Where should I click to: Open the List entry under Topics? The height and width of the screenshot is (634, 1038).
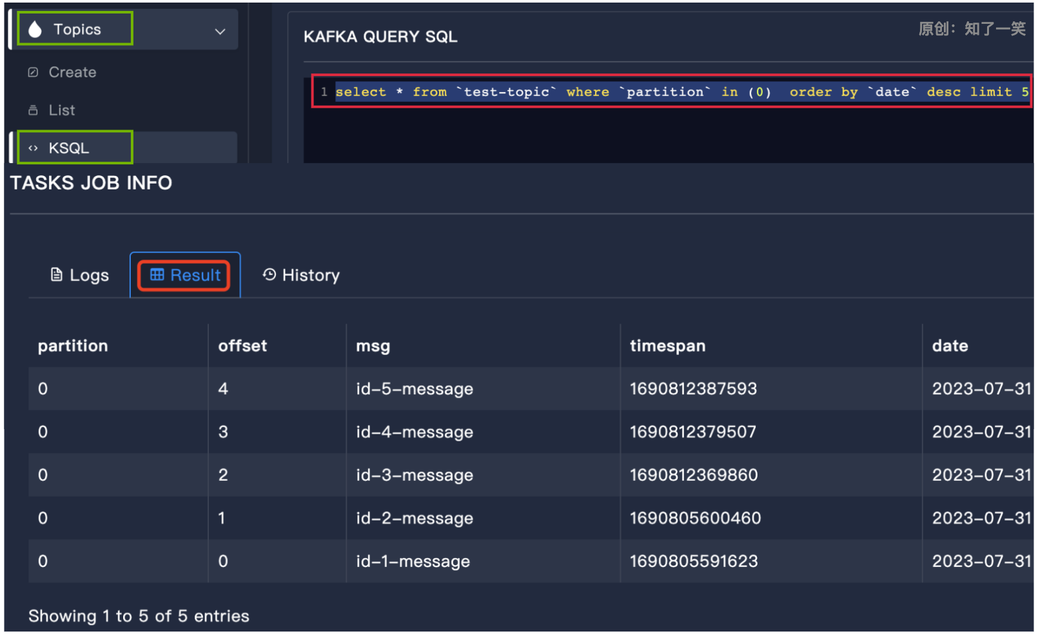pos(62,110)
